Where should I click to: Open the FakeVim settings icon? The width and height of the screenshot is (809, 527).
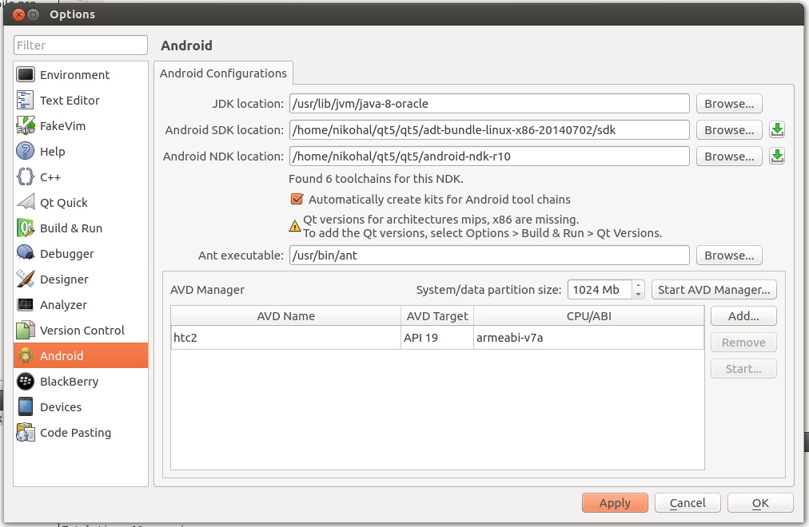tap(26, 125)
